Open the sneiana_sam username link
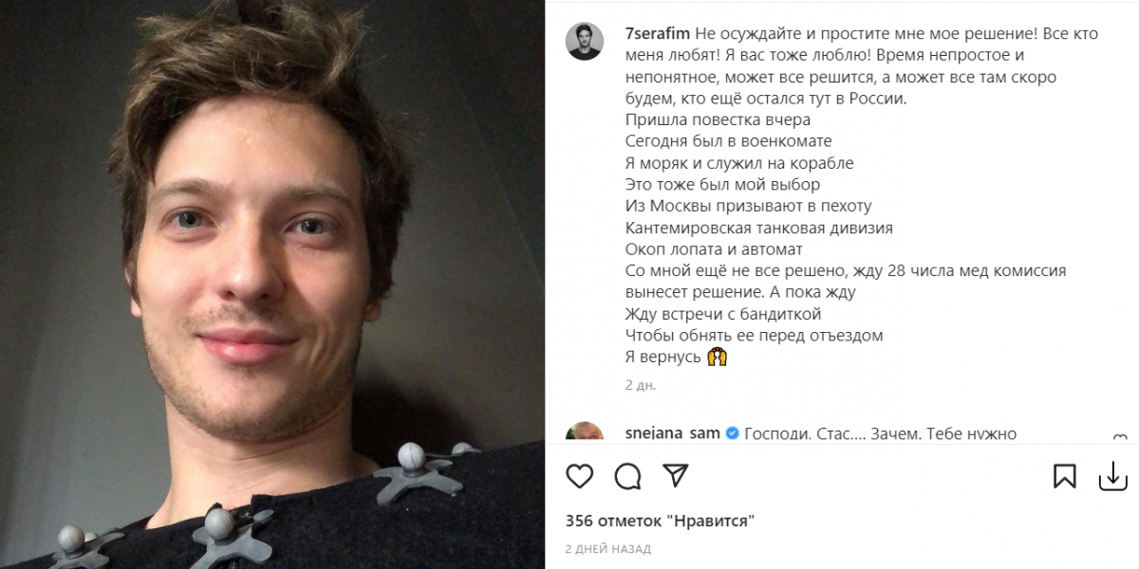 pyautogui.click(x=673, y=433)
